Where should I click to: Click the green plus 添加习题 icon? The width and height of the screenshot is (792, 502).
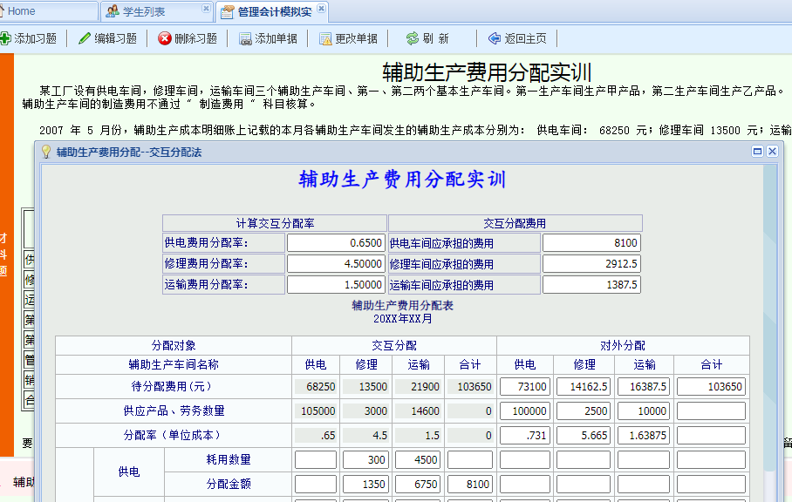5,38
